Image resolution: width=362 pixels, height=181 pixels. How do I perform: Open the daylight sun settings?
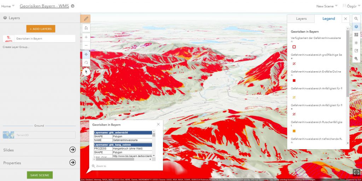coord(356,43)
